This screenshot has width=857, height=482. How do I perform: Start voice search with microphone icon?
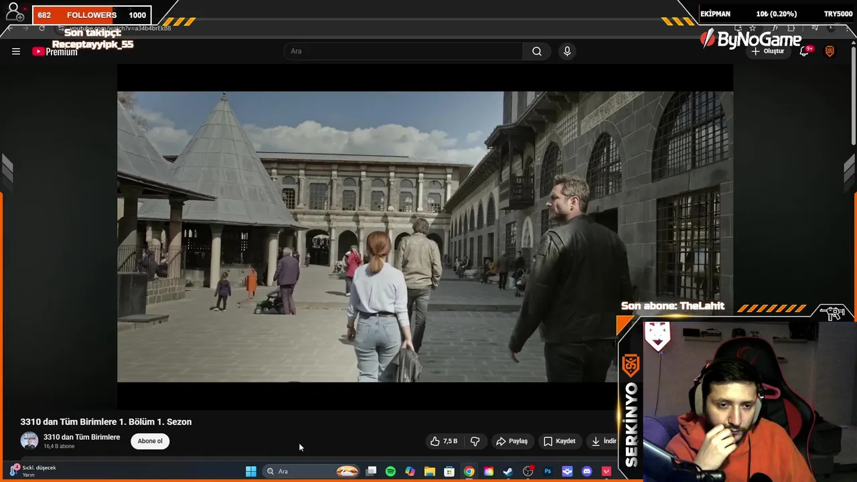click(567, 52)
